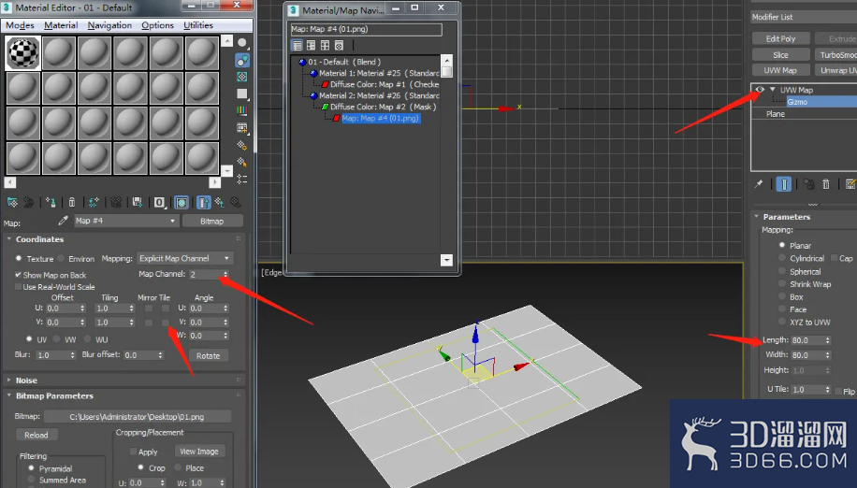
Task: Choose Box mapping type
Action: tap(782, 297)
